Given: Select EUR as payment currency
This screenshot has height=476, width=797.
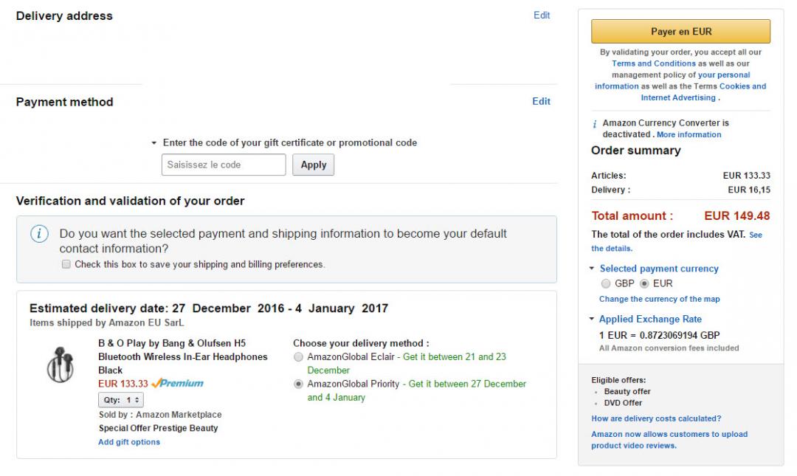Looking at the screenshot, I should [644, 283].
